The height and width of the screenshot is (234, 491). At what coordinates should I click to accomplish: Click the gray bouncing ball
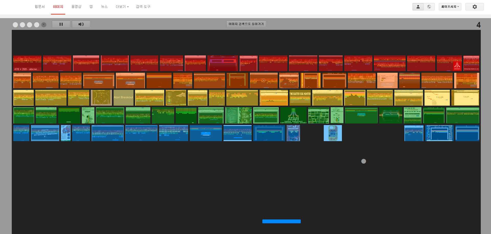pos(364,161)
